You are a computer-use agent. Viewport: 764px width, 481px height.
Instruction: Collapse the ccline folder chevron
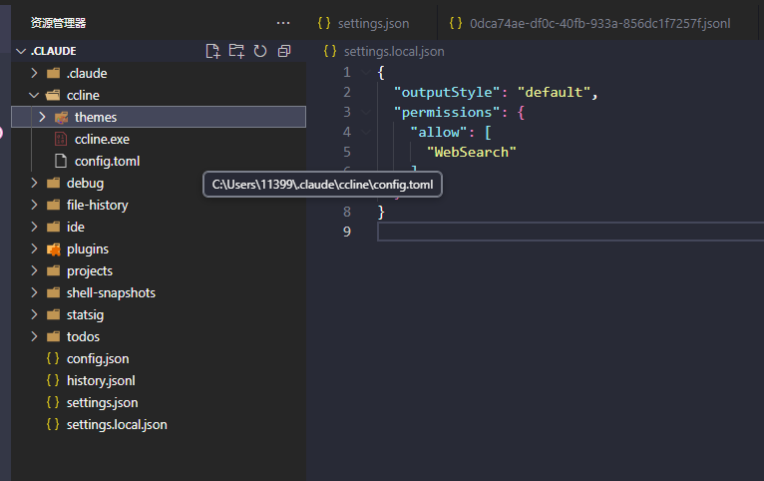34,95
